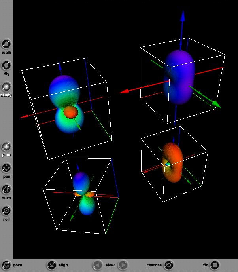Screen dimensions: 238x272
Task: Click the 'roll' text label
Action: click(x=6, y=219)
